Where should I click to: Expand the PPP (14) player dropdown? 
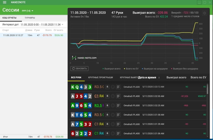click(28, 11)
